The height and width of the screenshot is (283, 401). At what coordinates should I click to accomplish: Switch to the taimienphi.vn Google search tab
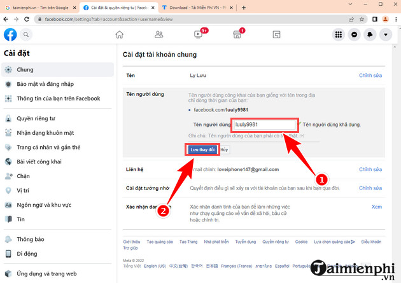[x=39, y=8]
